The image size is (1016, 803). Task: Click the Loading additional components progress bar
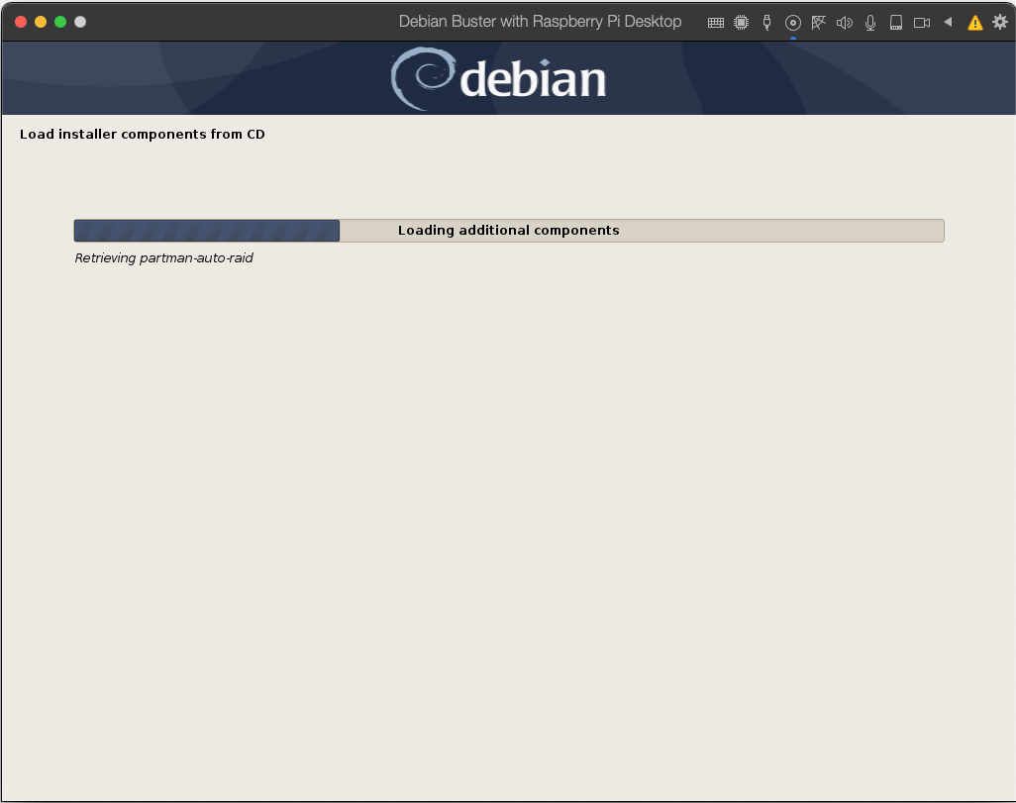(x=509, y=231)
